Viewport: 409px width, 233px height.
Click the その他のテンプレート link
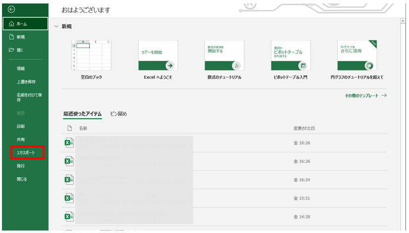(x=365, y=95)
